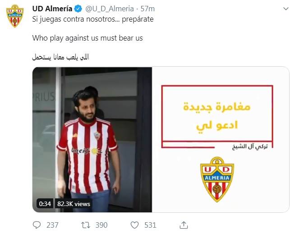Screen dimensions: 290x234
Task: Click the retweet arrows icon
Action: coord(86,225)
